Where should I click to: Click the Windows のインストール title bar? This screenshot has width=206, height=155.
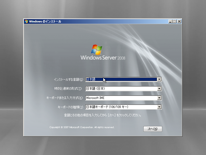tap(90, 22)
